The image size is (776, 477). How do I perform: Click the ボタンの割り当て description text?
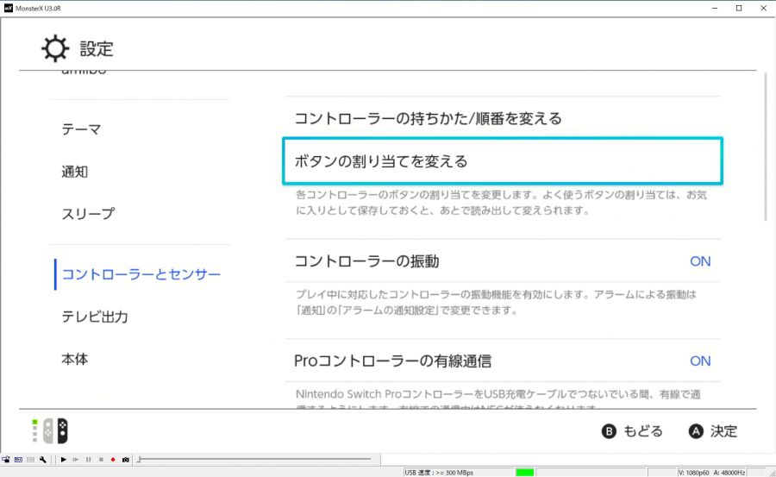pyautogui.click(x=501, y=203)
